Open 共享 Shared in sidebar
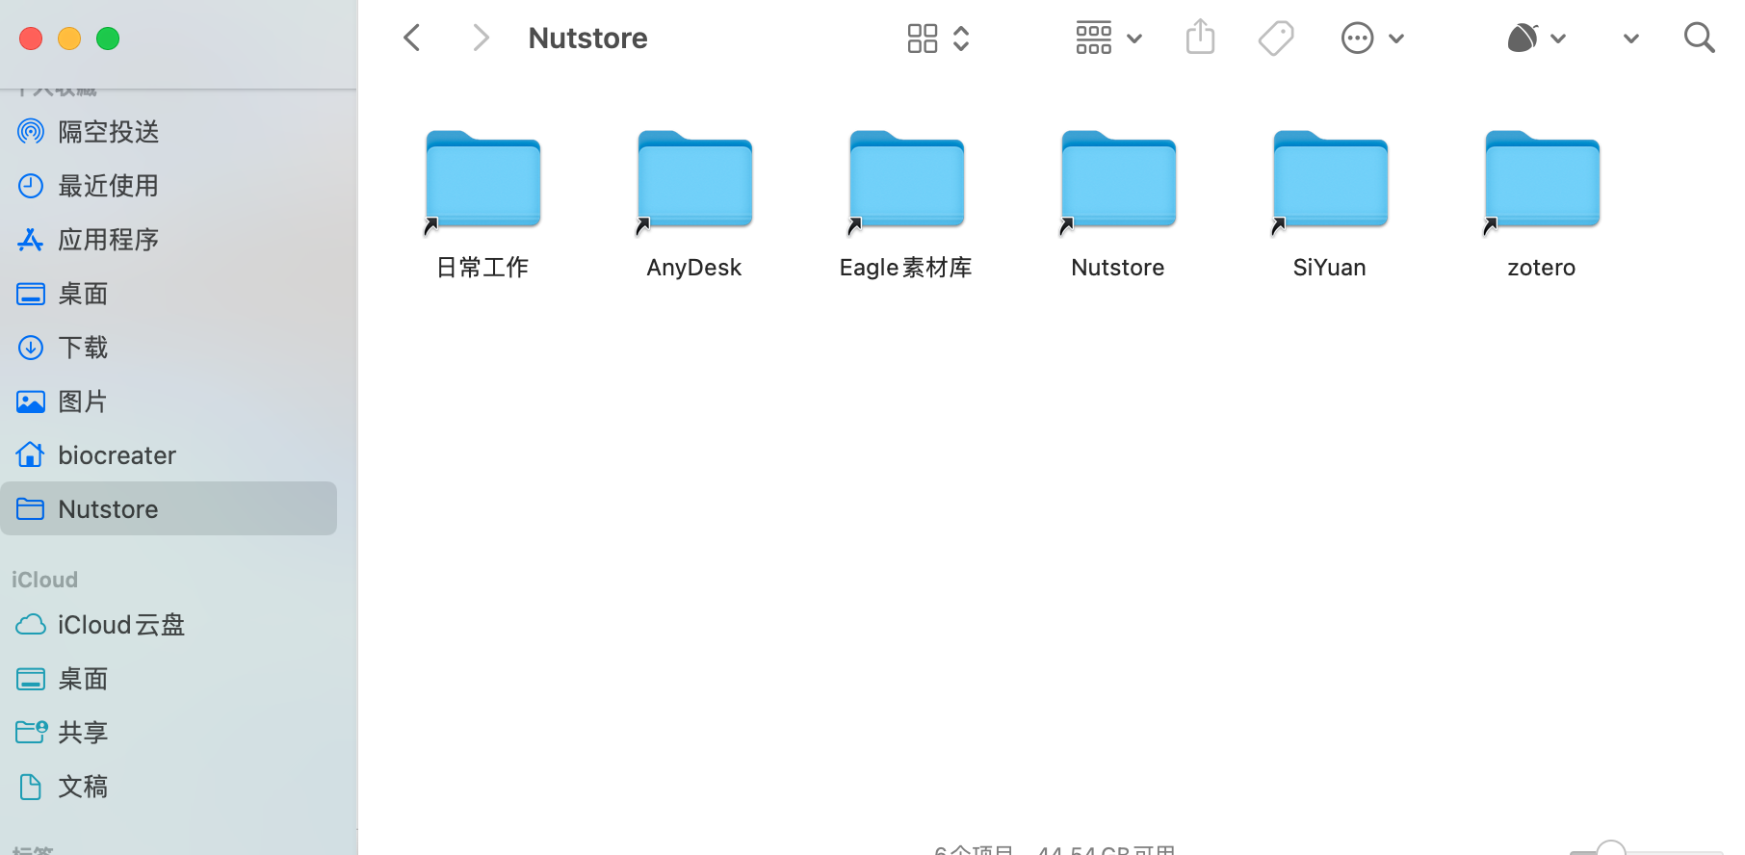1745x855 pixels. 169,733
